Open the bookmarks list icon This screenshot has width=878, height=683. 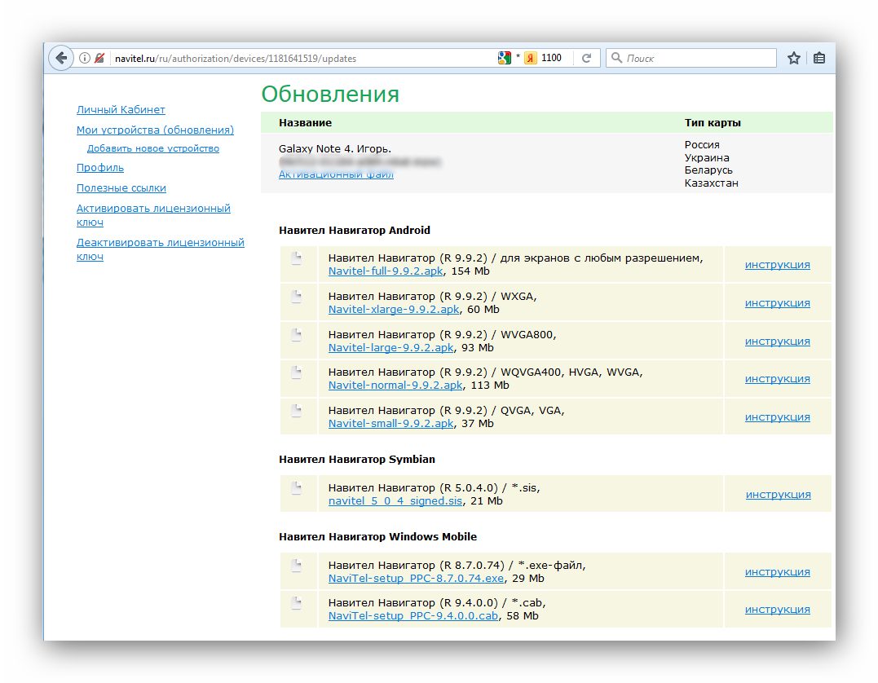coord(819,58)
